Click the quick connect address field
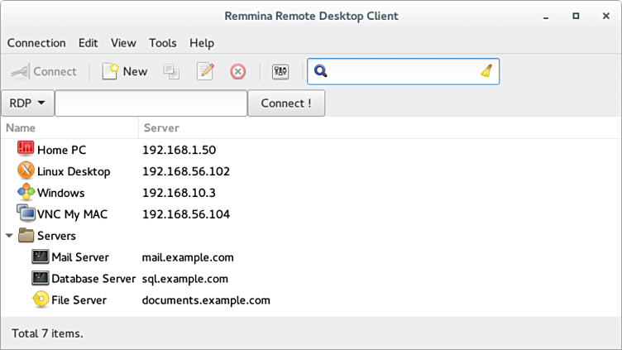Image resolution: width=622 pixels, height=350 pixels. click(x=151, y=103)
